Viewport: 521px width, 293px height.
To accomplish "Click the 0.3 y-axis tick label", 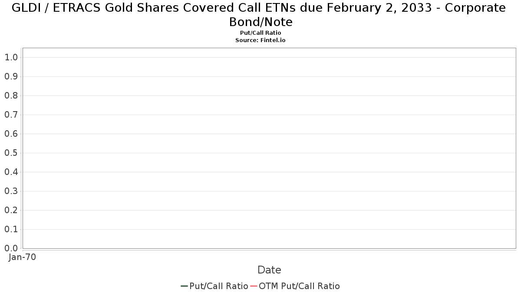I will point(11,191).
